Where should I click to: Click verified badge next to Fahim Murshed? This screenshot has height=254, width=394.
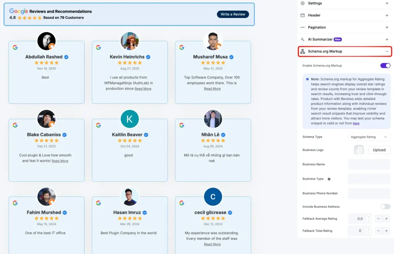click(65, 212)
